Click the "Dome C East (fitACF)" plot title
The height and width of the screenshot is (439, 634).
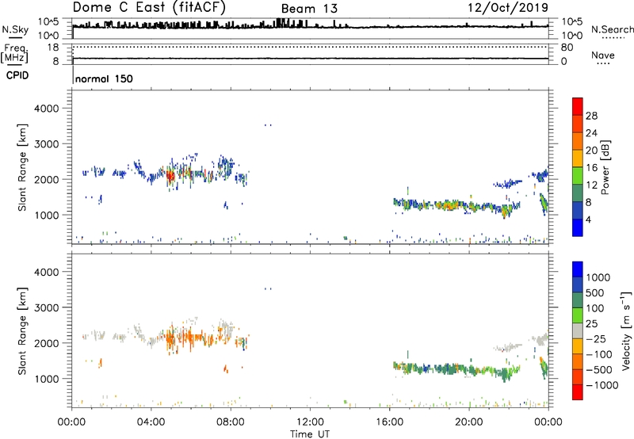[x=149, y=7]
